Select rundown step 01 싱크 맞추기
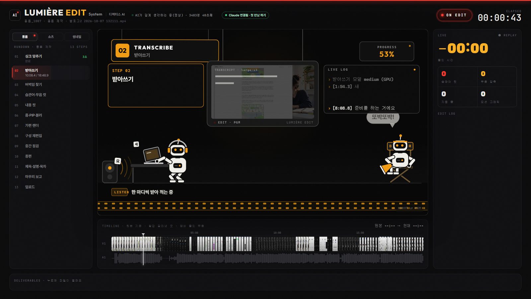The image size is (531, 299). [50, 58]
